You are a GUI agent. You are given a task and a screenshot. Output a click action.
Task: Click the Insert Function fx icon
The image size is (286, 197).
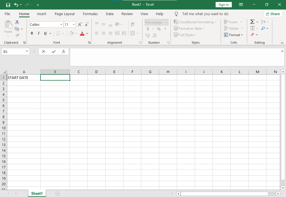point(64,51)
